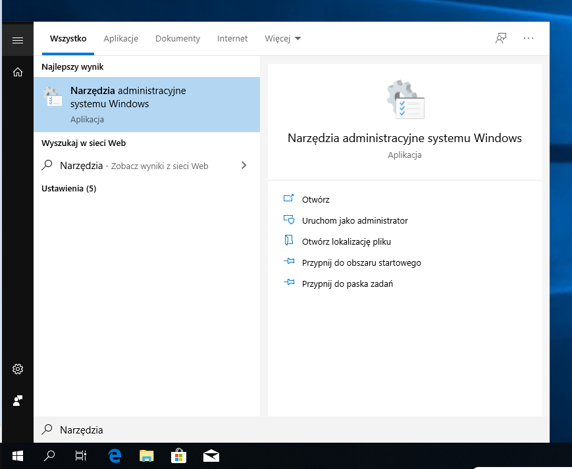The width and height of the screenshot is (572, 469).
Task: Open File Explorer from the taskbar
Action: 147,456
